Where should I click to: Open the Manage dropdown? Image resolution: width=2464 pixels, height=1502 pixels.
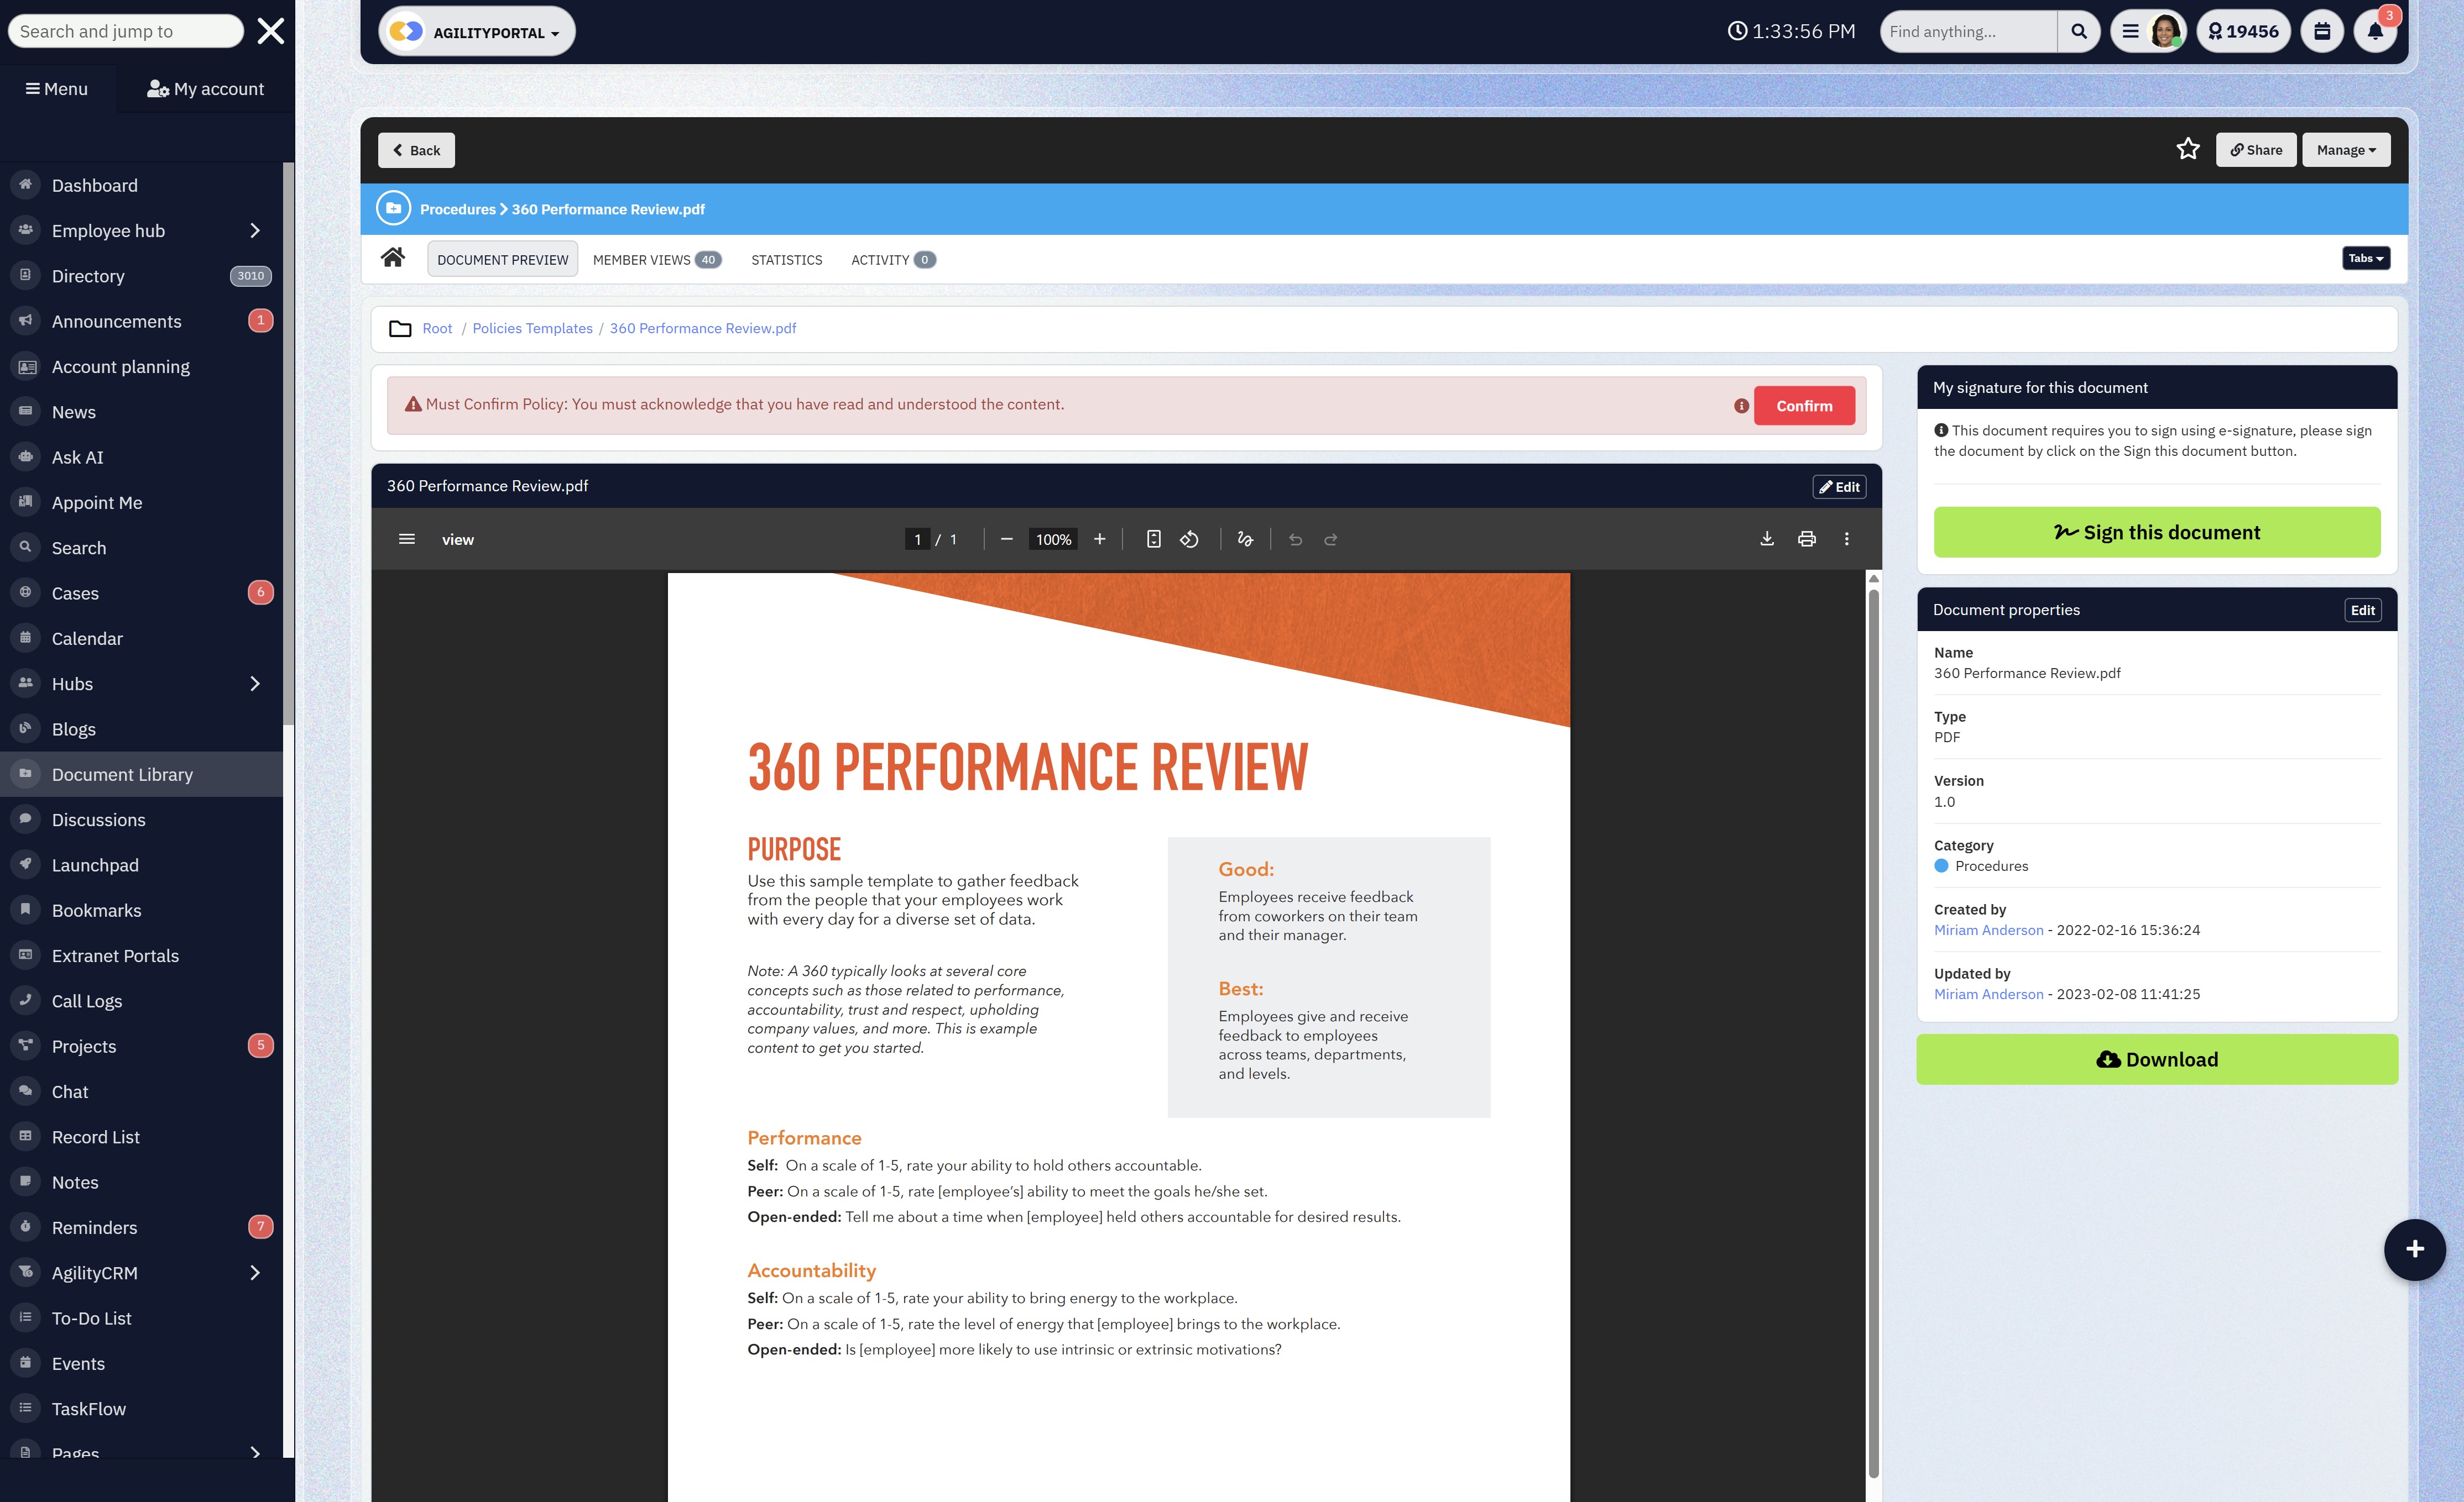click(x=2345, y=150)
